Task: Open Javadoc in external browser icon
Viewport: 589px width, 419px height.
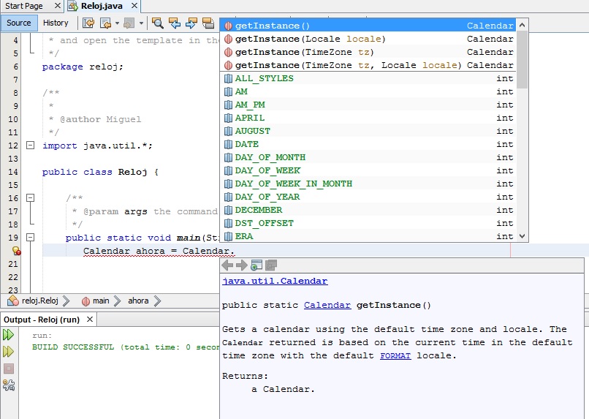Action: pos(256,265)
